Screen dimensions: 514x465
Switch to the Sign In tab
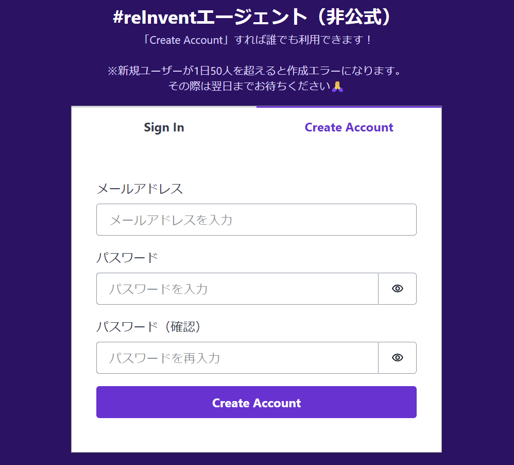pyautogui.click(x=164, y=127)
